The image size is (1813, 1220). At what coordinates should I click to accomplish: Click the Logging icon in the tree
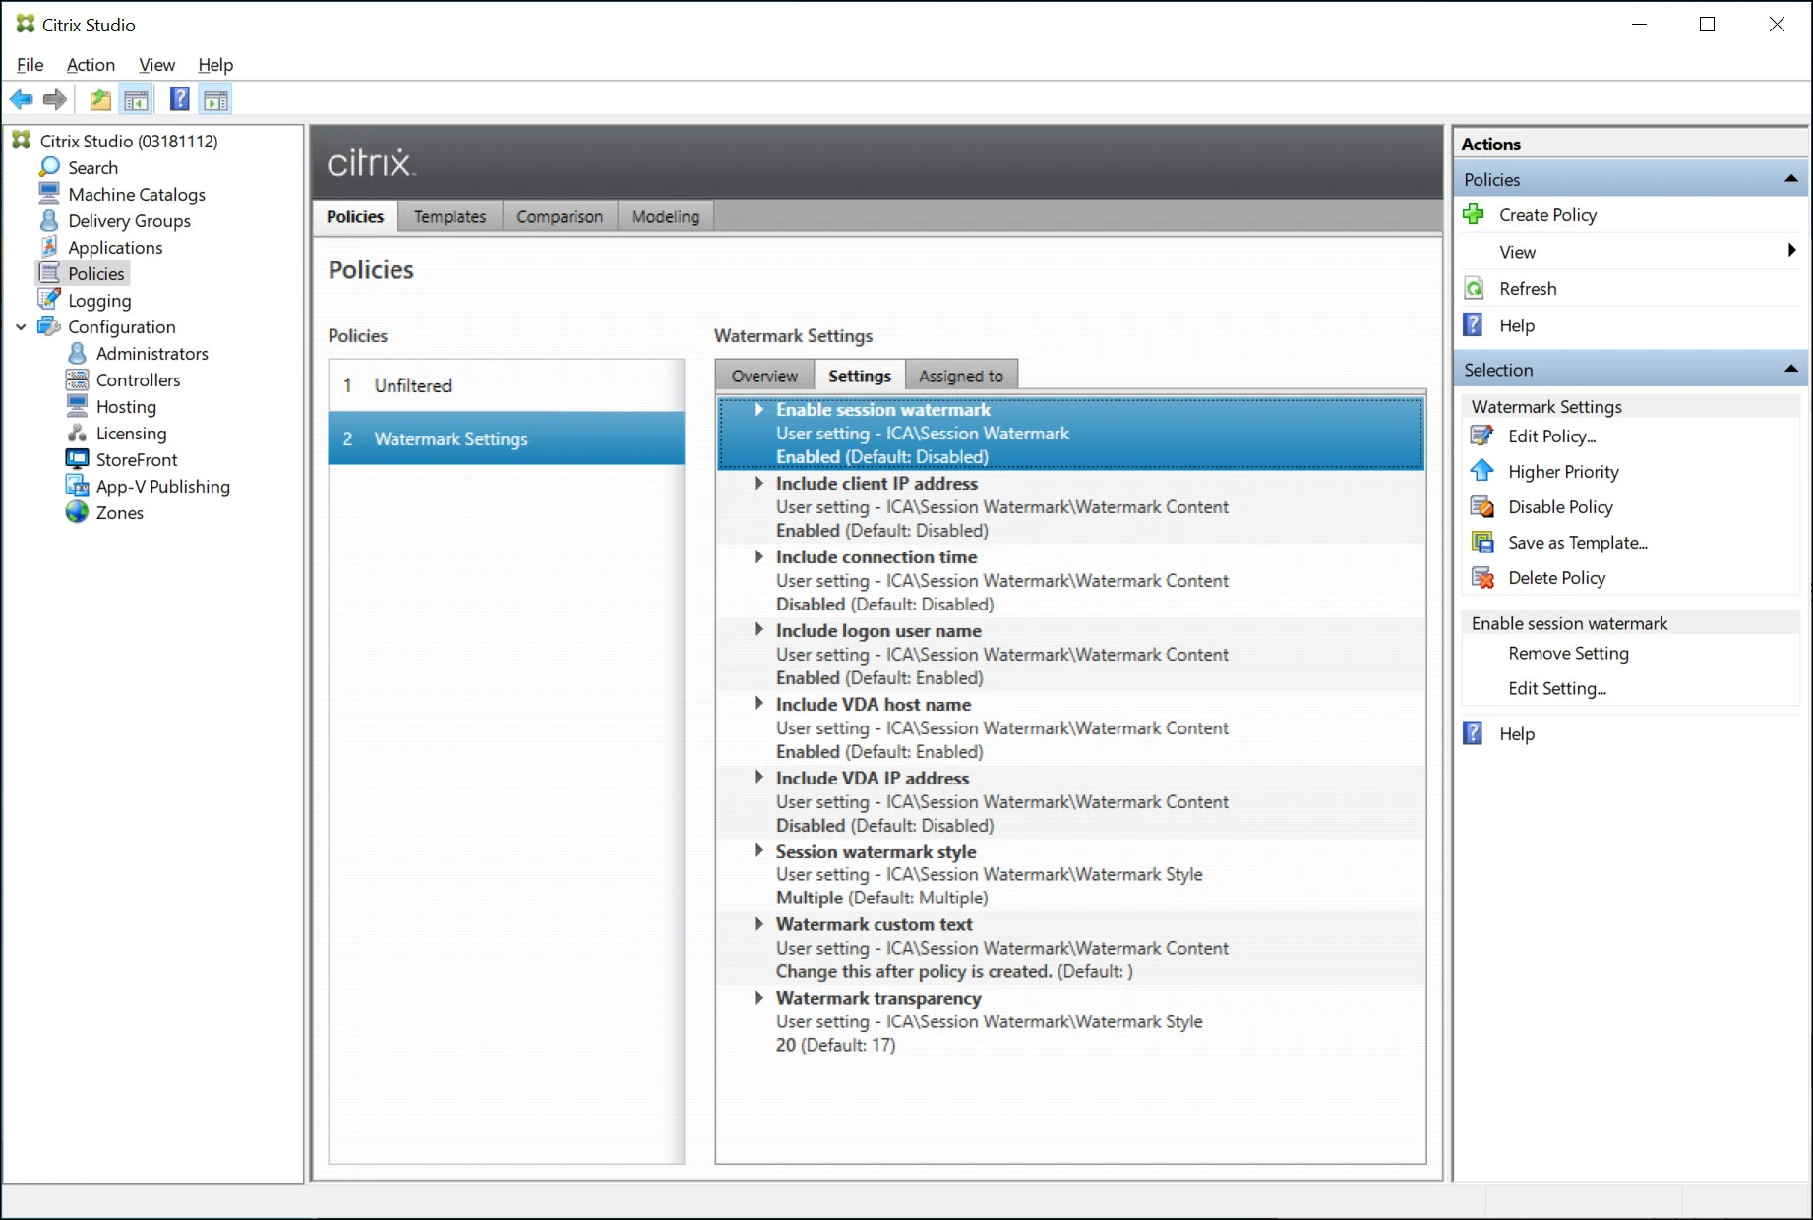tap(49, 300)
